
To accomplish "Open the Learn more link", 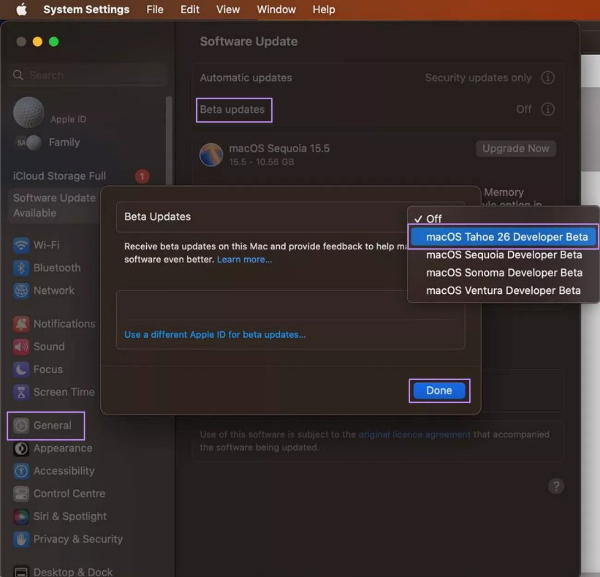I will tap(244, 259).
